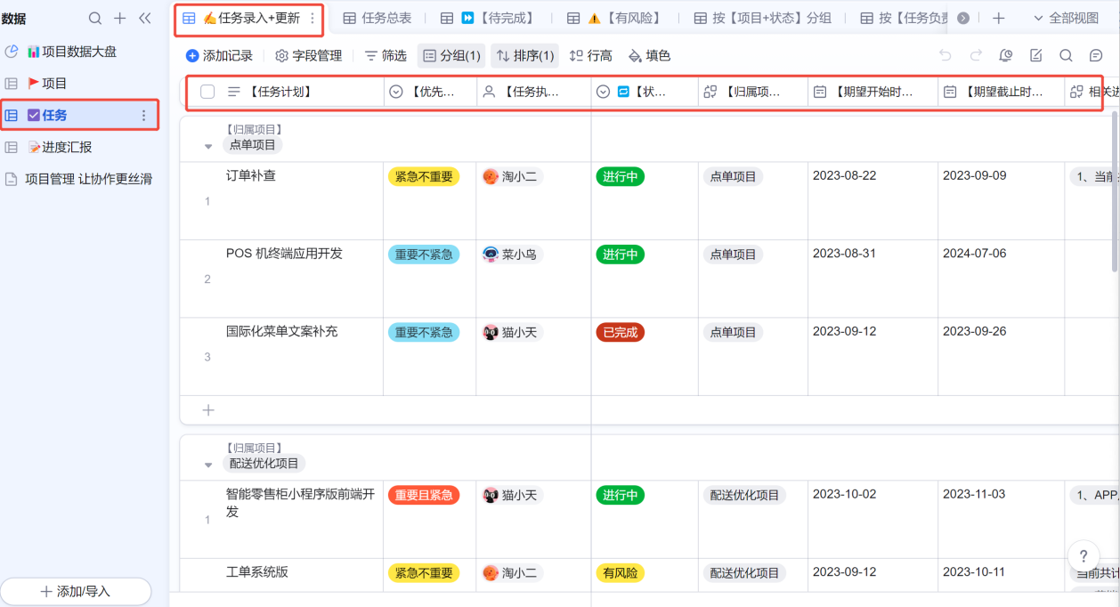Expand the 全部视图 dropdown
Screen dimensions: 1120x607
coord(1066,19)
